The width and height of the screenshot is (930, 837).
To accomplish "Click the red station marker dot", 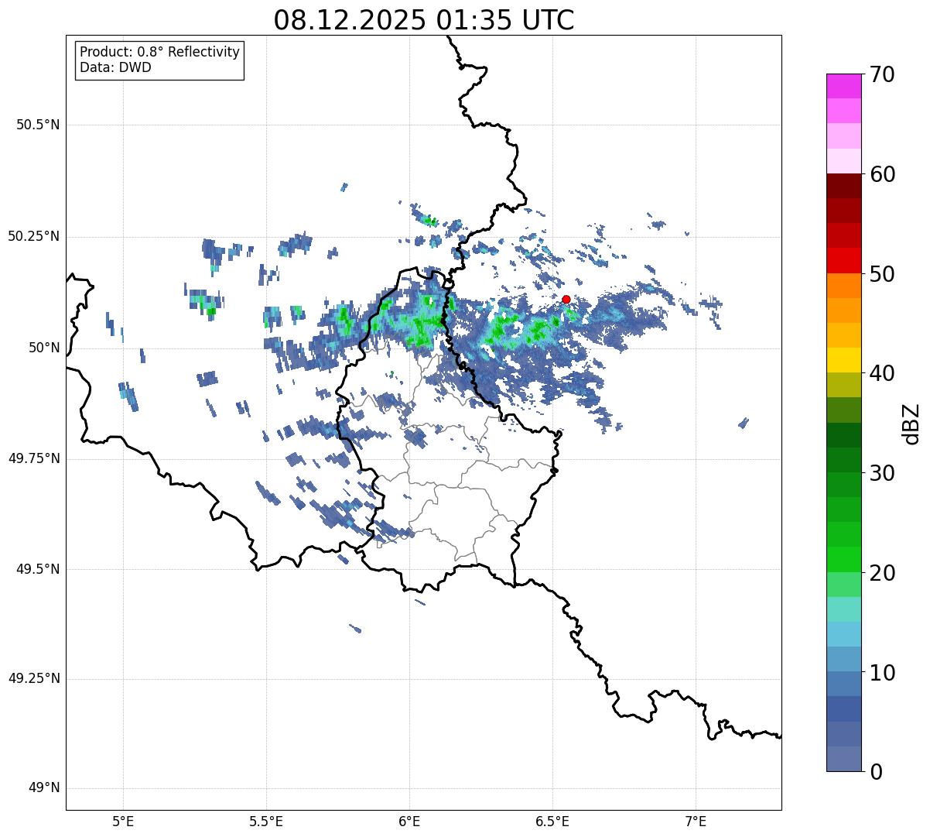I will [x=566, y=299].
